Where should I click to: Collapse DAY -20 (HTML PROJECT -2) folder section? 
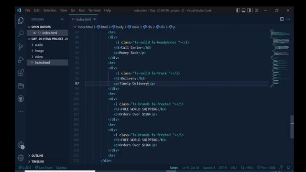coord(49,39)
